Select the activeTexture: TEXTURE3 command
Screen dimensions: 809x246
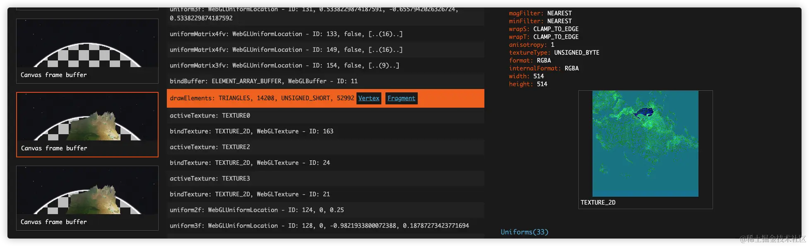click(325, 178)
